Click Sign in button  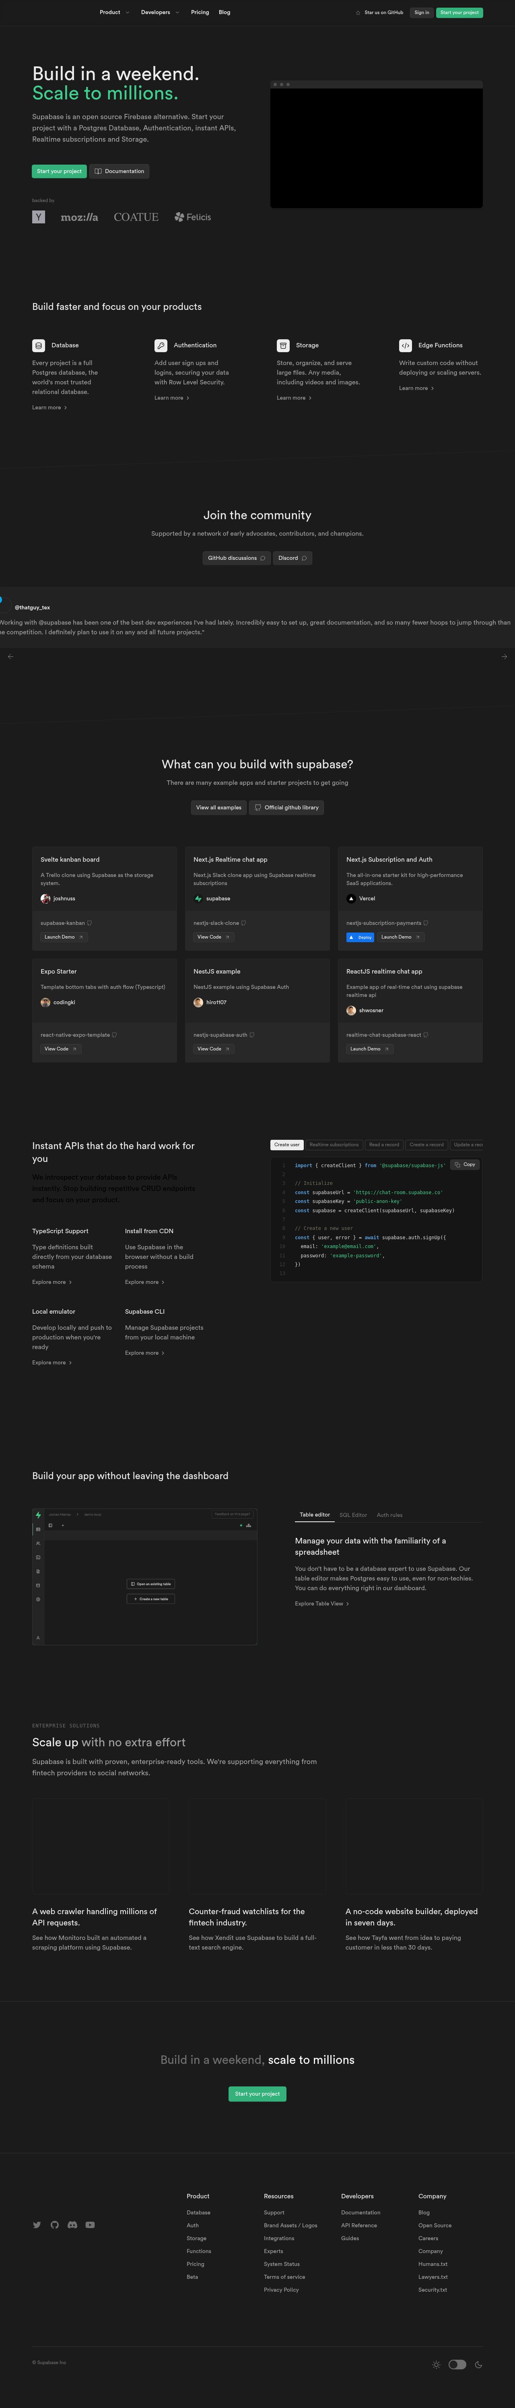click(x=421, y=13)
